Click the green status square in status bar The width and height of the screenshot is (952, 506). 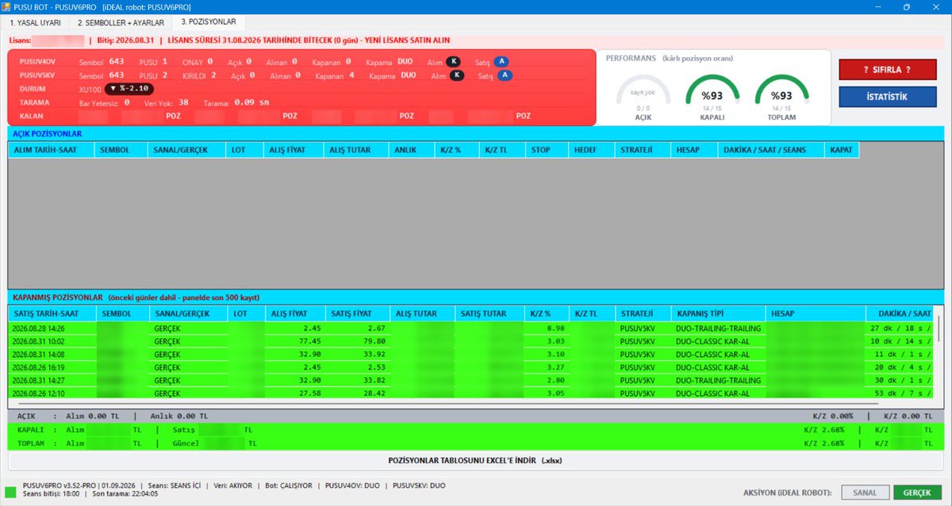point(10,493)
